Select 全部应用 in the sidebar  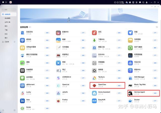pos(9,14)
